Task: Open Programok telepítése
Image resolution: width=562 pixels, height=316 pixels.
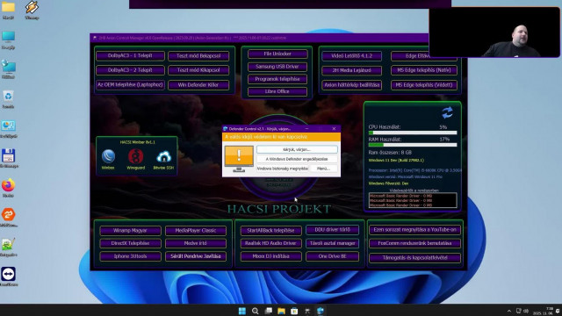Action: point(277,79)
